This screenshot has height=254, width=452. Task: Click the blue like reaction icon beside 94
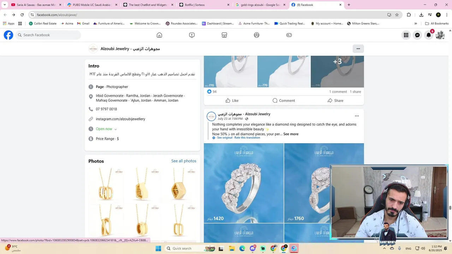point(209,91)
